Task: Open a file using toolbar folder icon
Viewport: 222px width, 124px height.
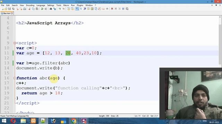Action: [6, 9]
